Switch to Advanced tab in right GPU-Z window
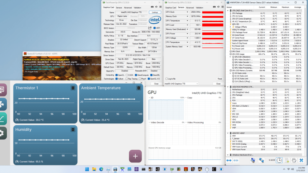 190,8
